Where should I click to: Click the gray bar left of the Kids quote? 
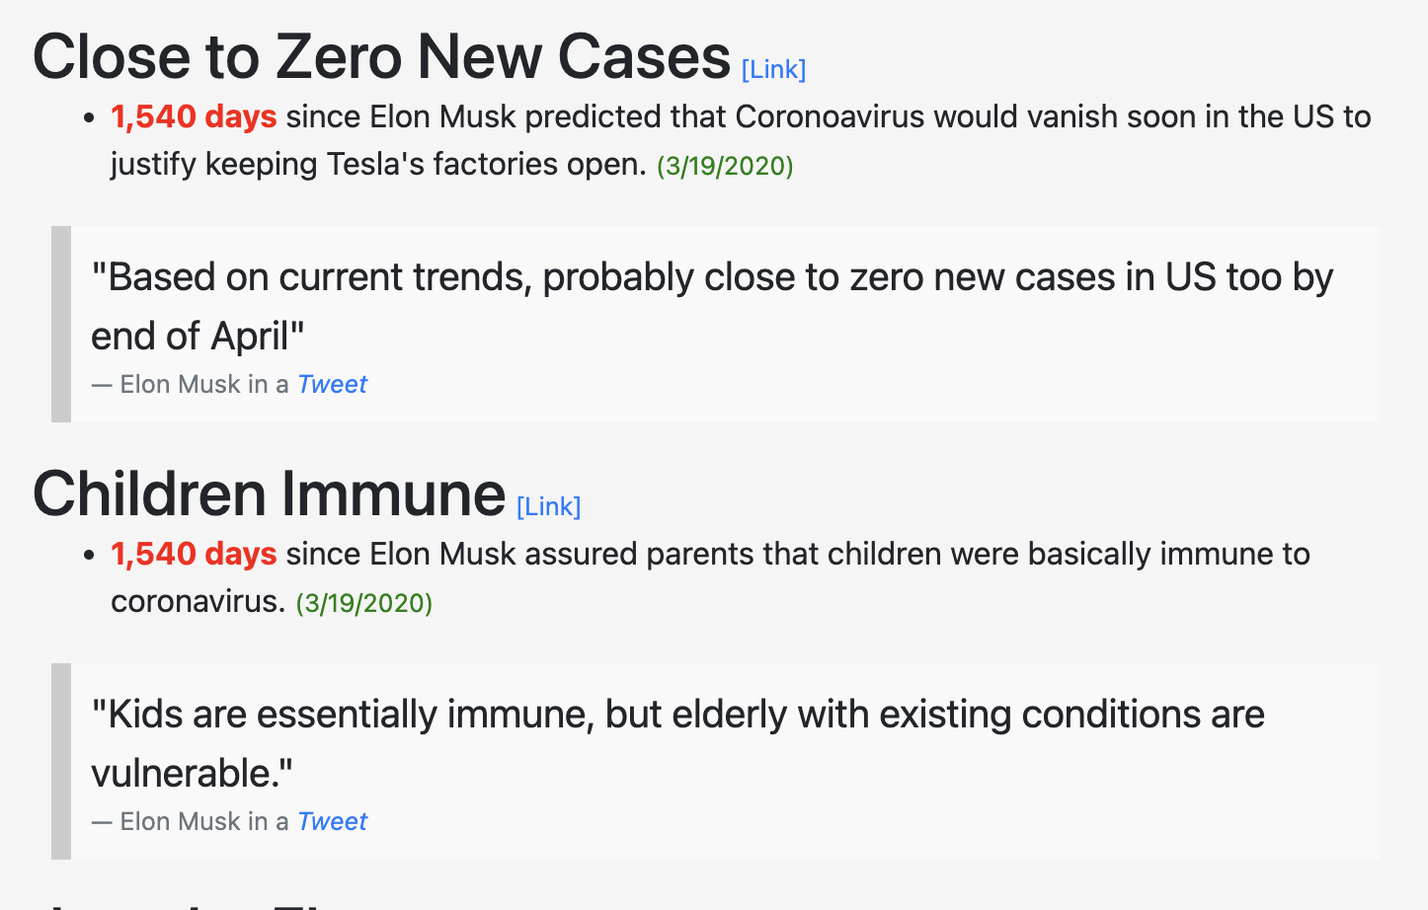coord(61,761)
